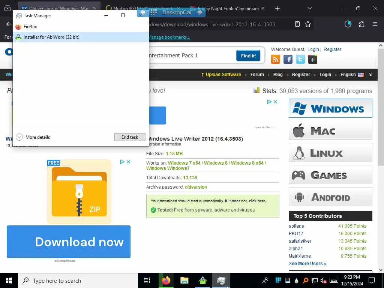
Task: Close the top ad with X icon
Action: tap(275, 102)
